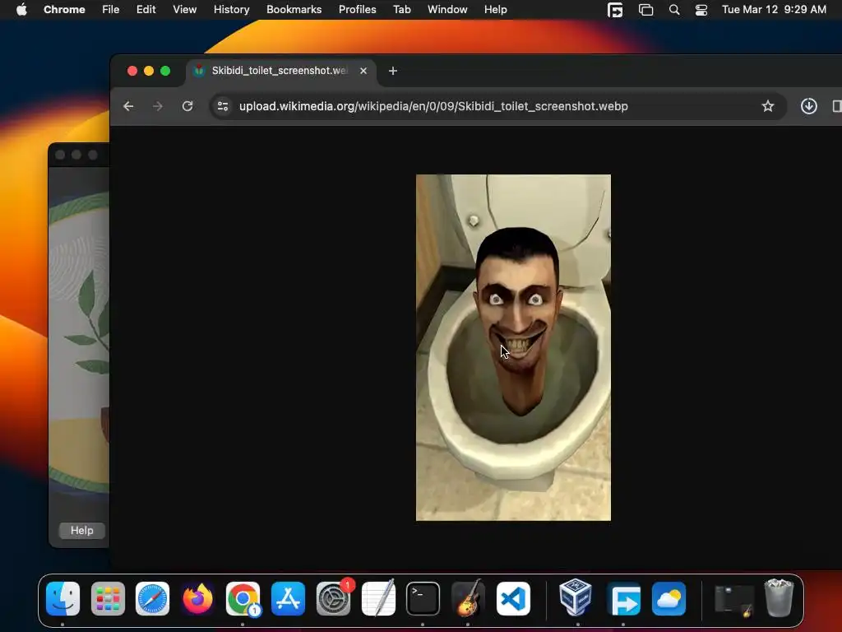
Task: Close the Skibidi_toilet_screenshot tab
Action: point(363,71)
